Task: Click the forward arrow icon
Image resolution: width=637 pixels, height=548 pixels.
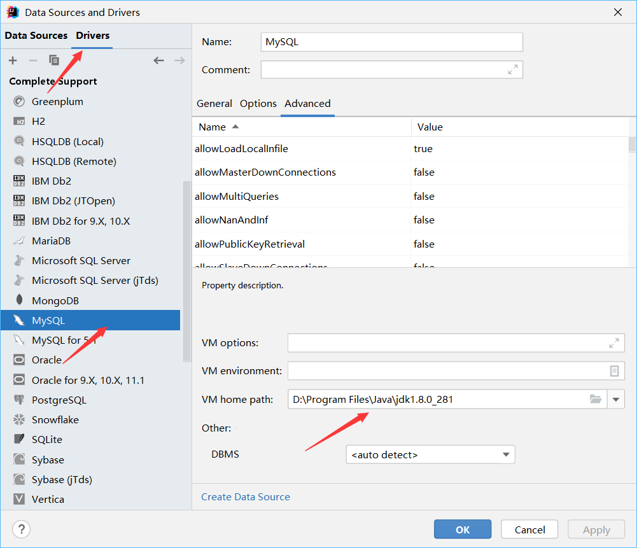Action: (x=179, y=60)
